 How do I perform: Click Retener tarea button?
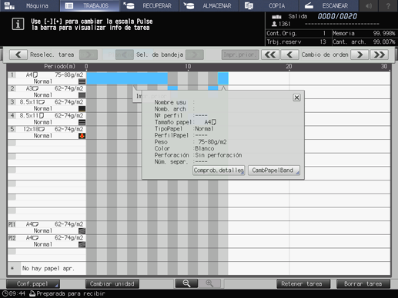tap(303, 284)
